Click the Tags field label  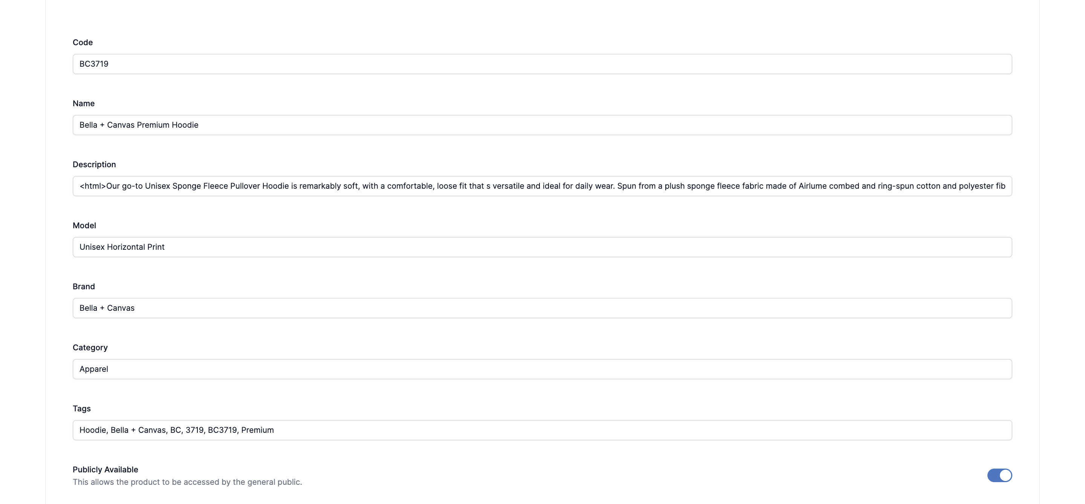click(x=81, y=409)
